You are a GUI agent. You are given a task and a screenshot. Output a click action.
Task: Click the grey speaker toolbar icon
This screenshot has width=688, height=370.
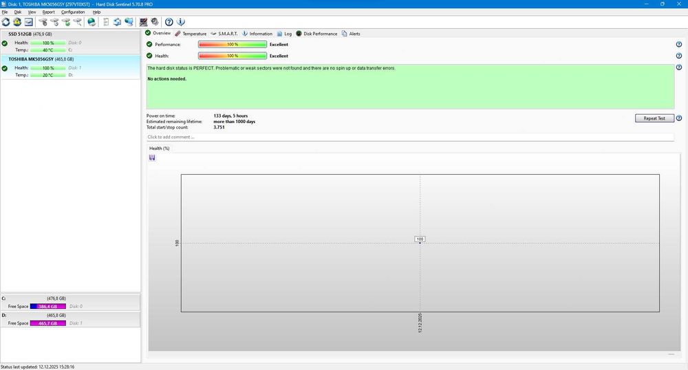click(x=155, y=22)
